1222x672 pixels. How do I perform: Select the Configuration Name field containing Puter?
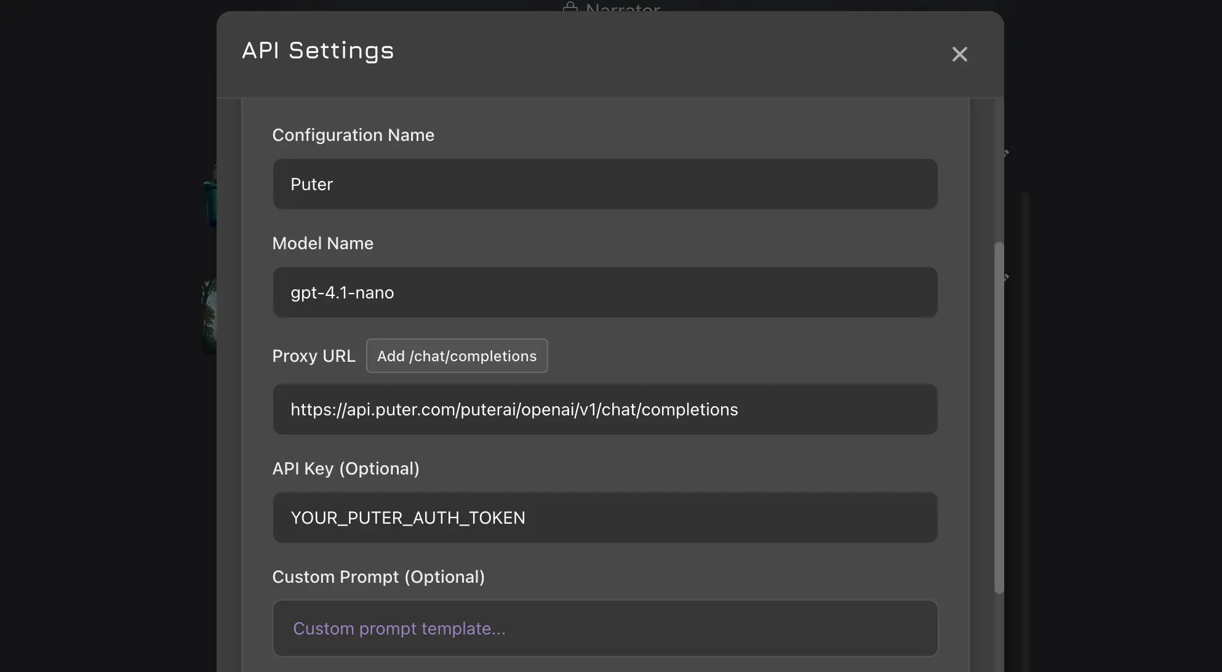[x=605, y=183]
